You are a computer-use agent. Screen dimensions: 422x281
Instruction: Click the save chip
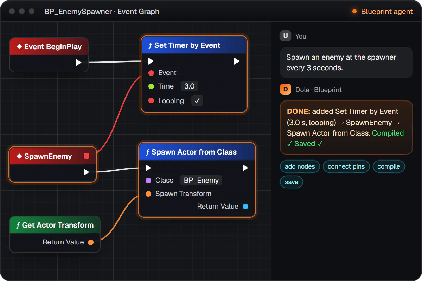[x=291, y=182]
